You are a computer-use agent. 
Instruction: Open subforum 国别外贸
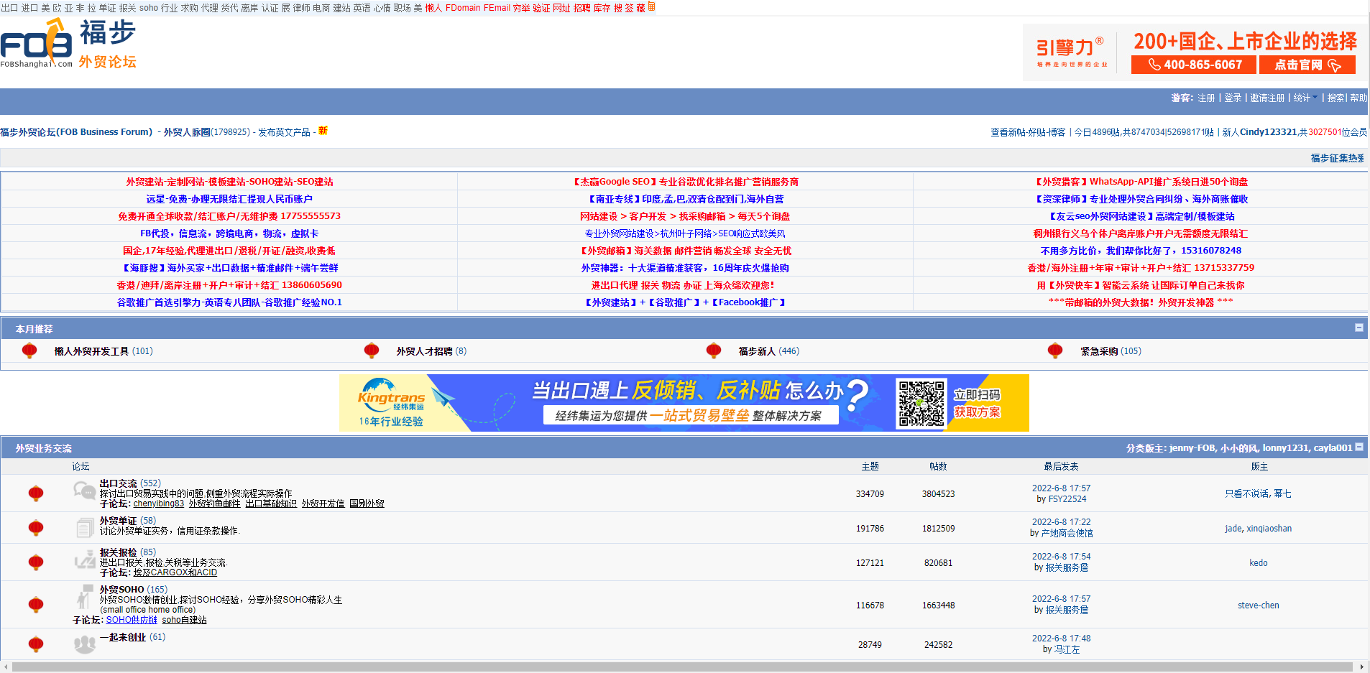point(367,503)
